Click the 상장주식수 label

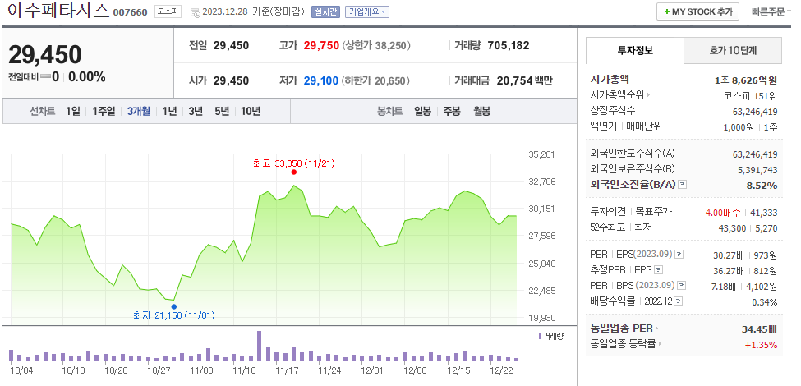[613, 110]
